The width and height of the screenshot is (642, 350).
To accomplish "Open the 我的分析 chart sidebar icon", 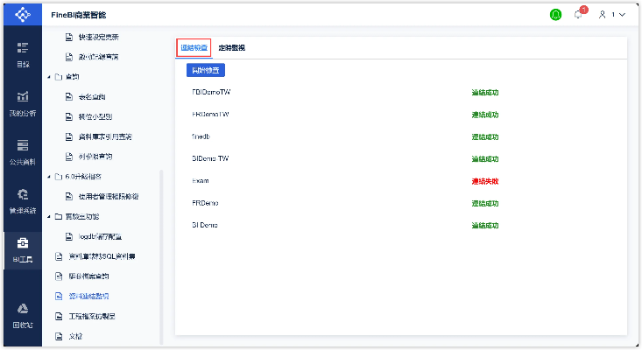I will 23,96.
